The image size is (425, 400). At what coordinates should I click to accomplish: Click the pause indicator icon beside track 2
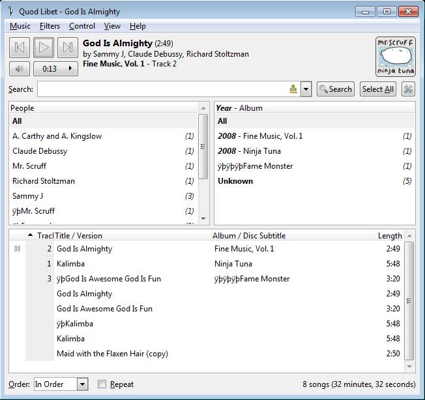[17, 248]
